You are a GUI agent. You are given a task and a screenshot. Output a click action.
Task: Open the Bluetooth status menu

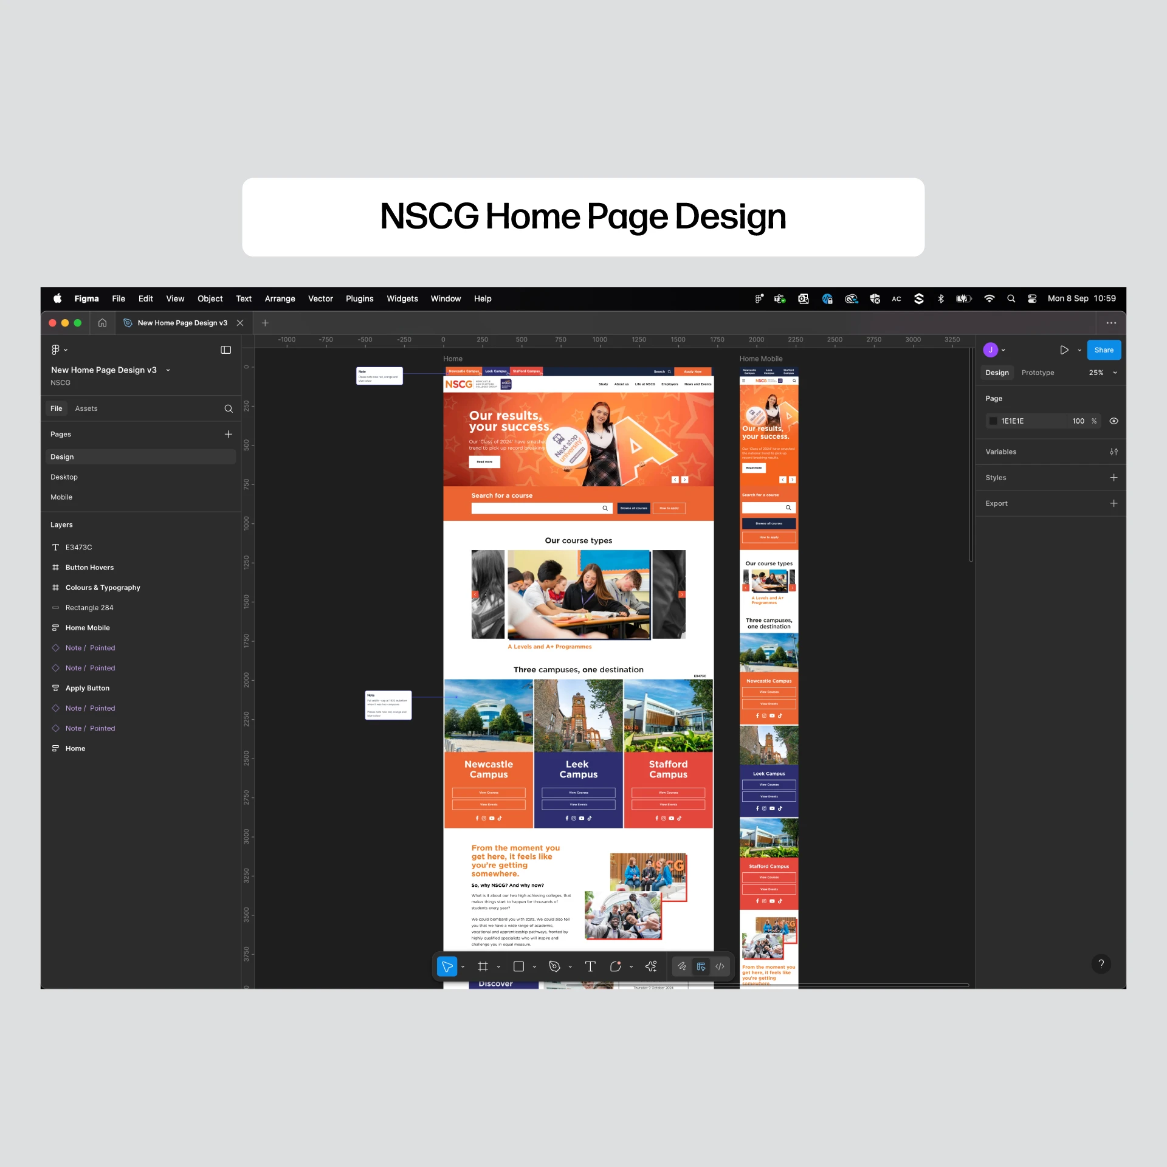(x=940, y=298)
